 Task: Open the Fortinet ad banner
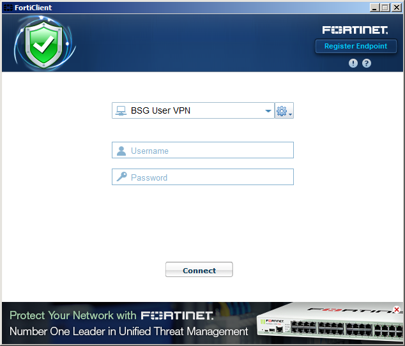click(202, 323)
